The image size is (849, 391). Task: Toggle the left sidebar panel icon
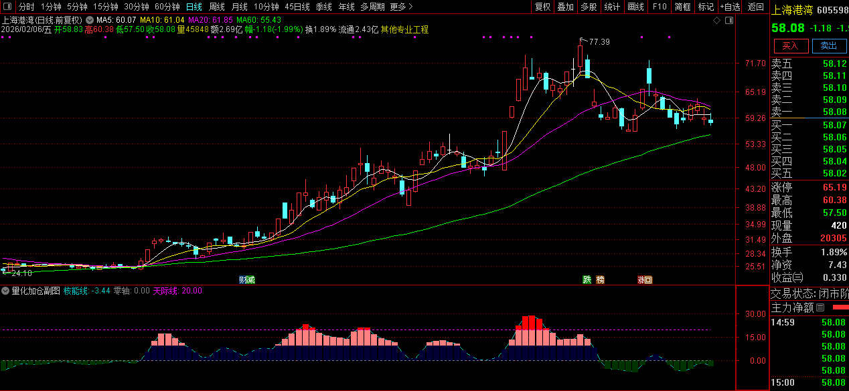pos(7,7)
